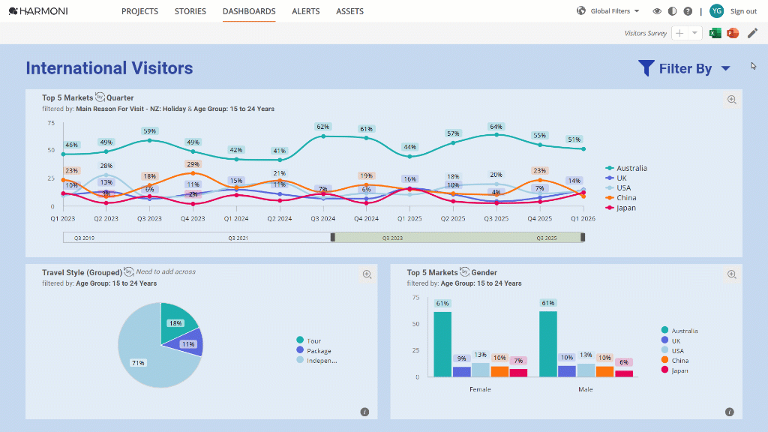
Task: Zoom into Top 5 Markets by Quarter chart
Action: pyautogui.click(x=732, y=100)
